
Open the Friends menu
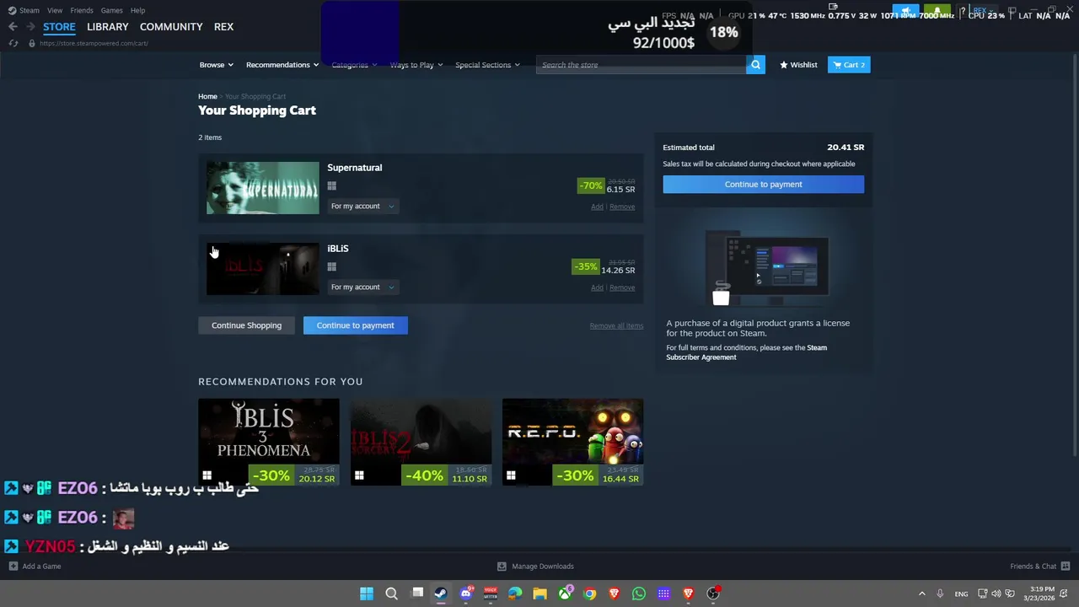[82, 10]
